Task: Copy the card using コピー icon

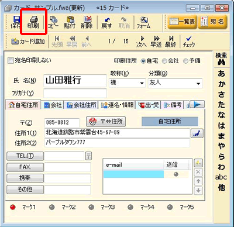Action: click(53, 22)
